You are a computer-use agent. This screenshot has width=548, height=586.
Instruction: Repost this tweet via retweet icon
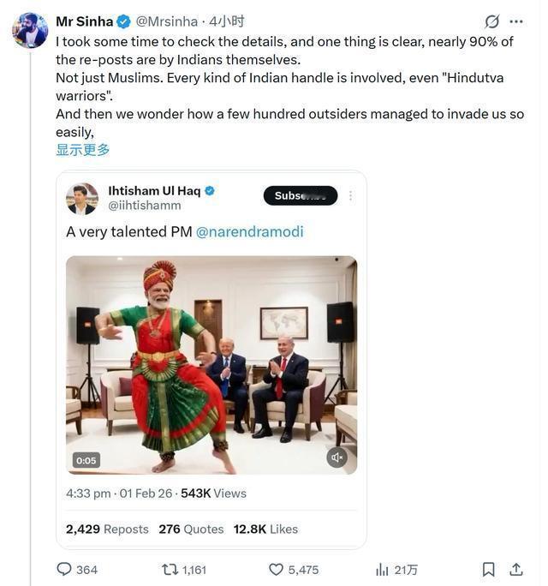coord(170,569)
